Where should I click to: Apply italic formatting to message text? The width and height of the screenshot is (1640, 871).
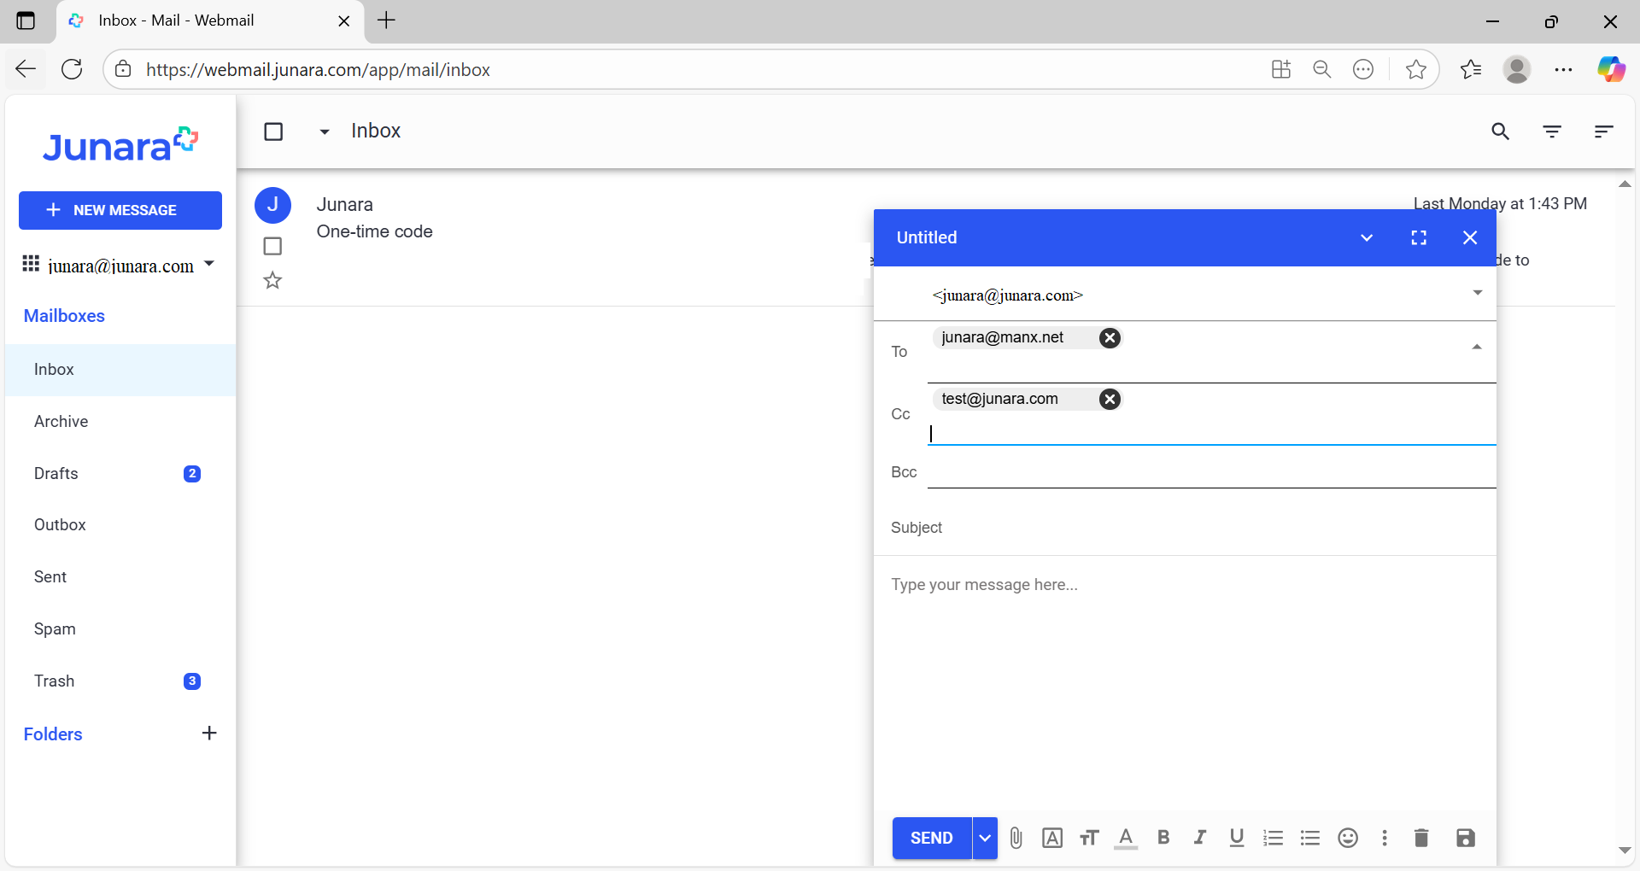[1200, 838]
